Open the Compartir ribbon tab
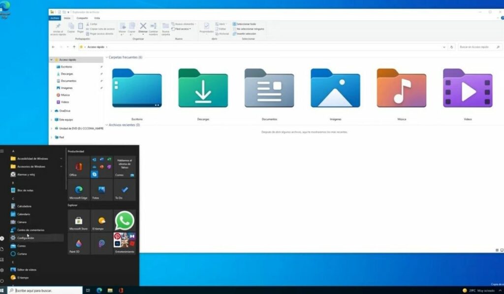 82,18
